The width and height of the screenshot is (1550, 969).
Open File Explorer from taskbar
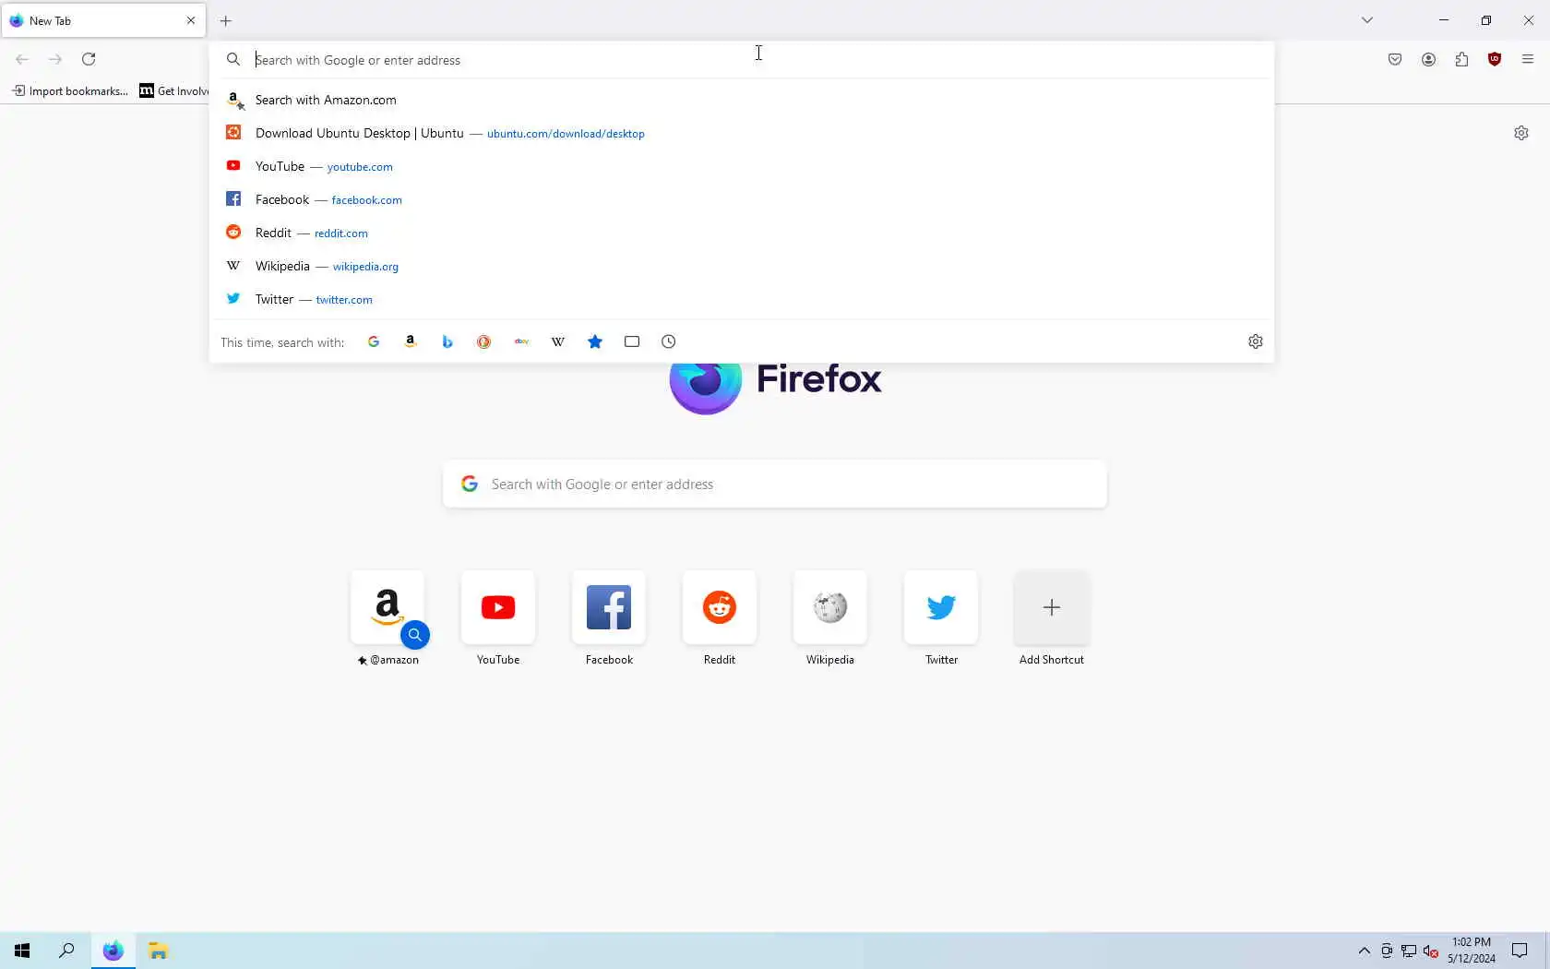click(x=158, y=951)
